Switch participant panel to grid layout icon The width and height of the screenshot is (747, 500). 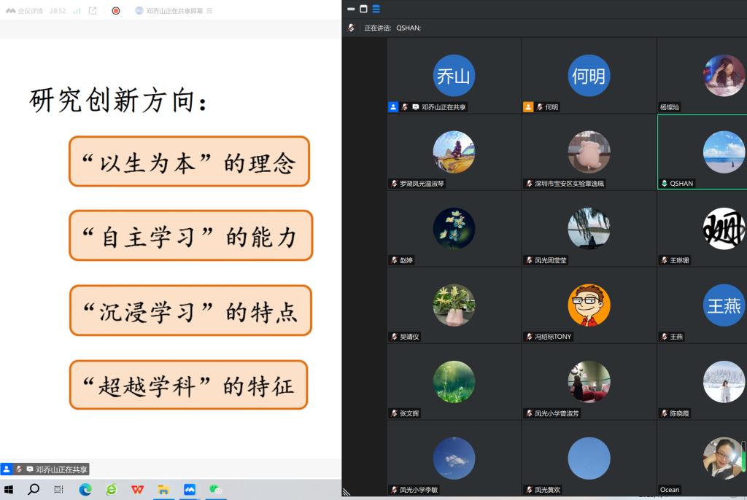click(x=376, y=9)
